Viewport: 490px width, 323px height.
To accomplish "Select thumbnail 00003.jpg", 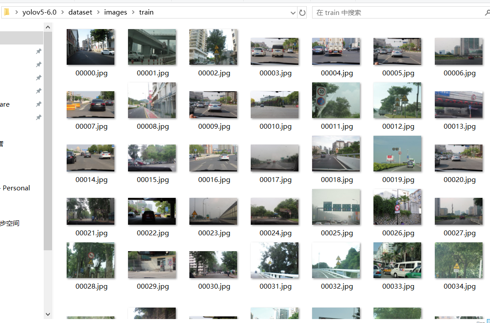I will pyautogui.click(x=275, y=52).
